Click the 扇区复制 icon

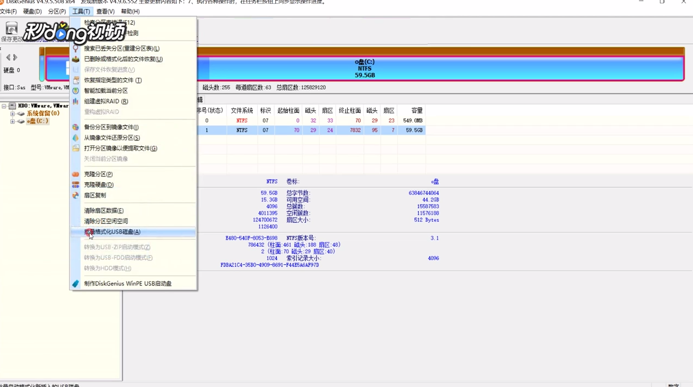click(x=75, y=195)
